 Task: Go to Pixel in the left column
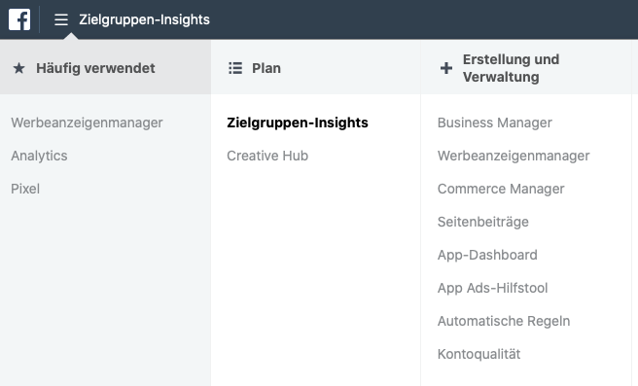[x=25, y=189]
